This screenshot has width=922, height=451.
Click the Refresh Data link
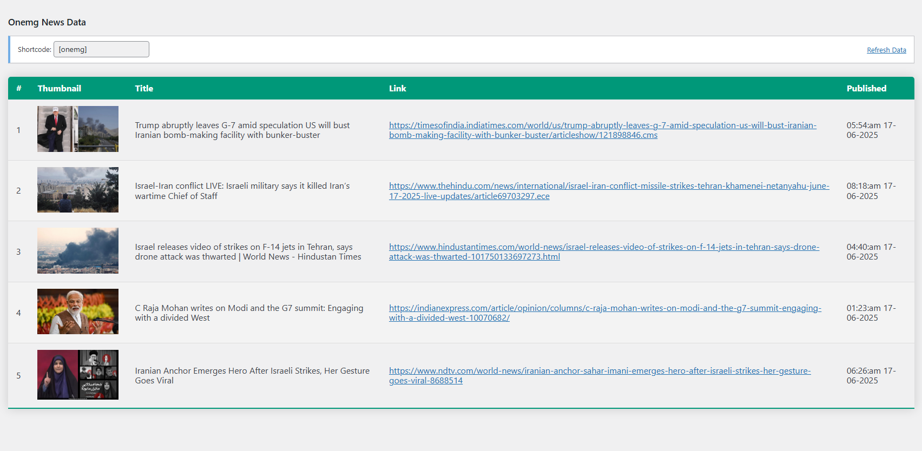(886, 50)
